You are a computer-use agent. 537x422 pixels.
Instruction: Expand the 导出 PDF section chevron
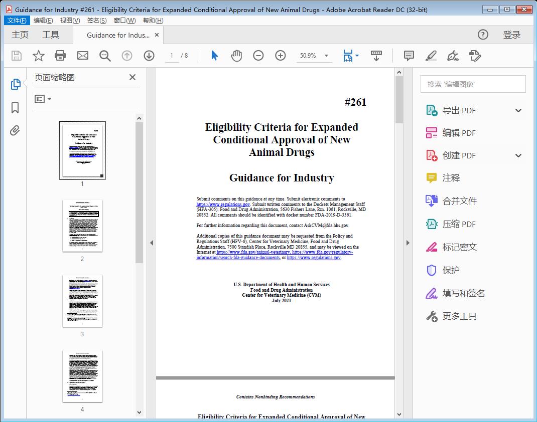coord(518,111)
